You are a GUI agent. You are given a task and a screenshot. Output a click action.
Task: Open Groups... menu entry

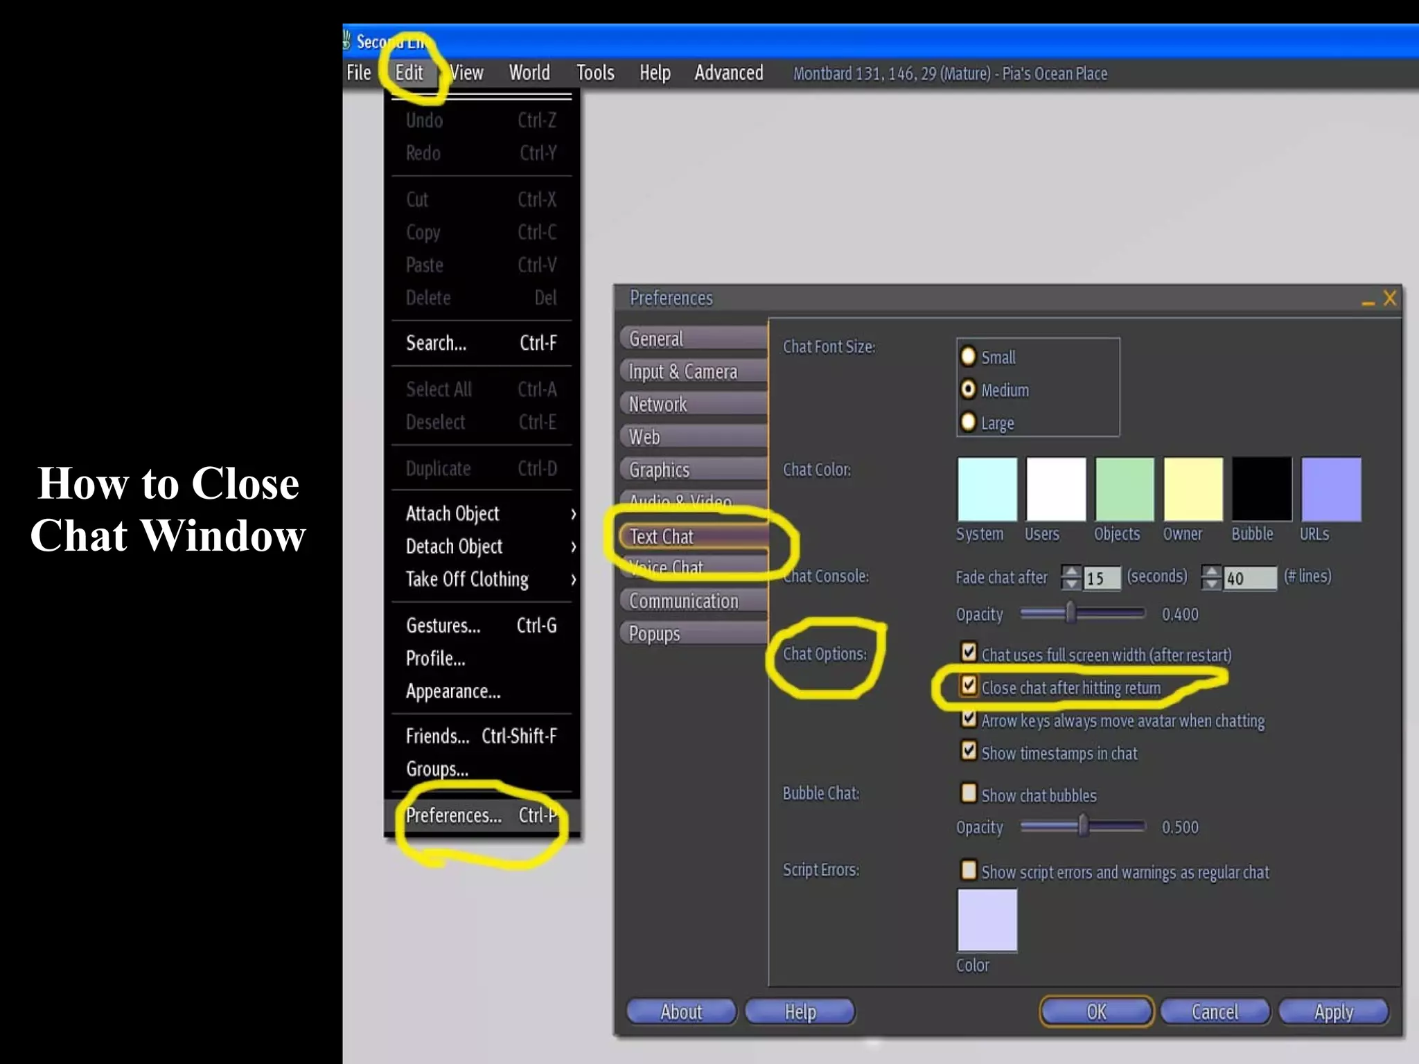click(482, 769)
